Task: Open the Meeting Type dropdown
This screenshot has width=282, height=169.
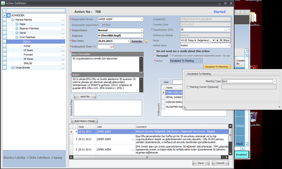Action: pos(275,82)
